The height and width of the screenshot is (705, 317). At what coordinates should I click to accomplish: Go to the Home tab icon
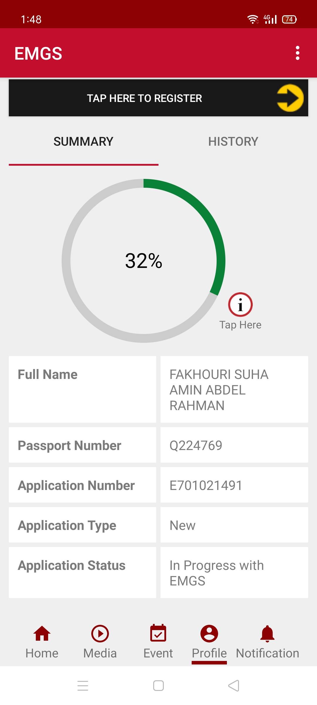click(x=42, y=633)
